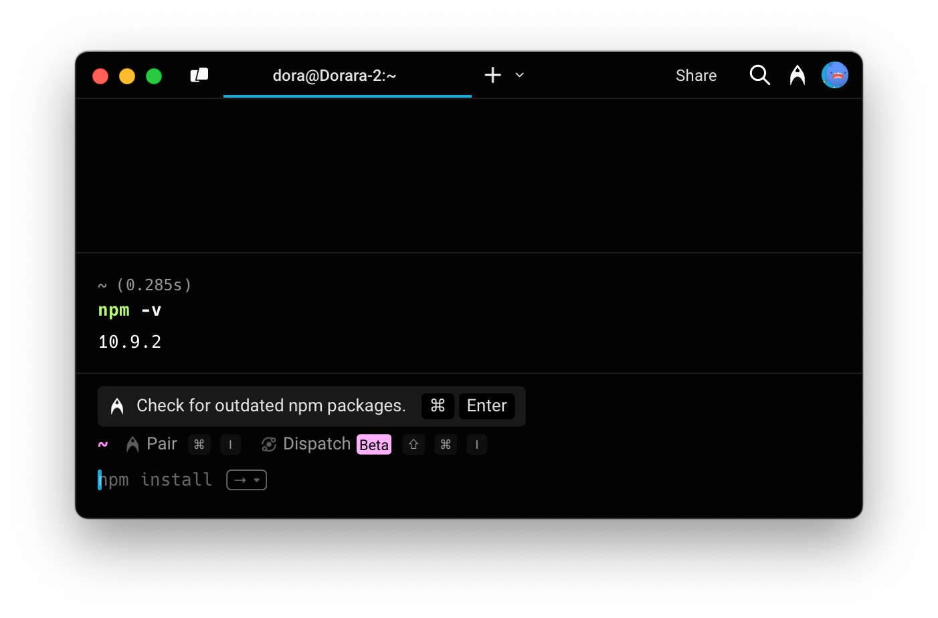Screen dimensions: 938x618
Task: Open the Warp Drive panel icon
Action: (199, 75)
